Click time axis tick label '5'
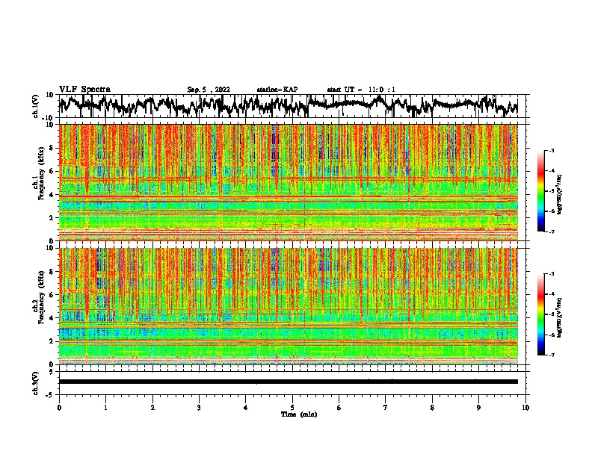592x457 pixels. (292, 408)
